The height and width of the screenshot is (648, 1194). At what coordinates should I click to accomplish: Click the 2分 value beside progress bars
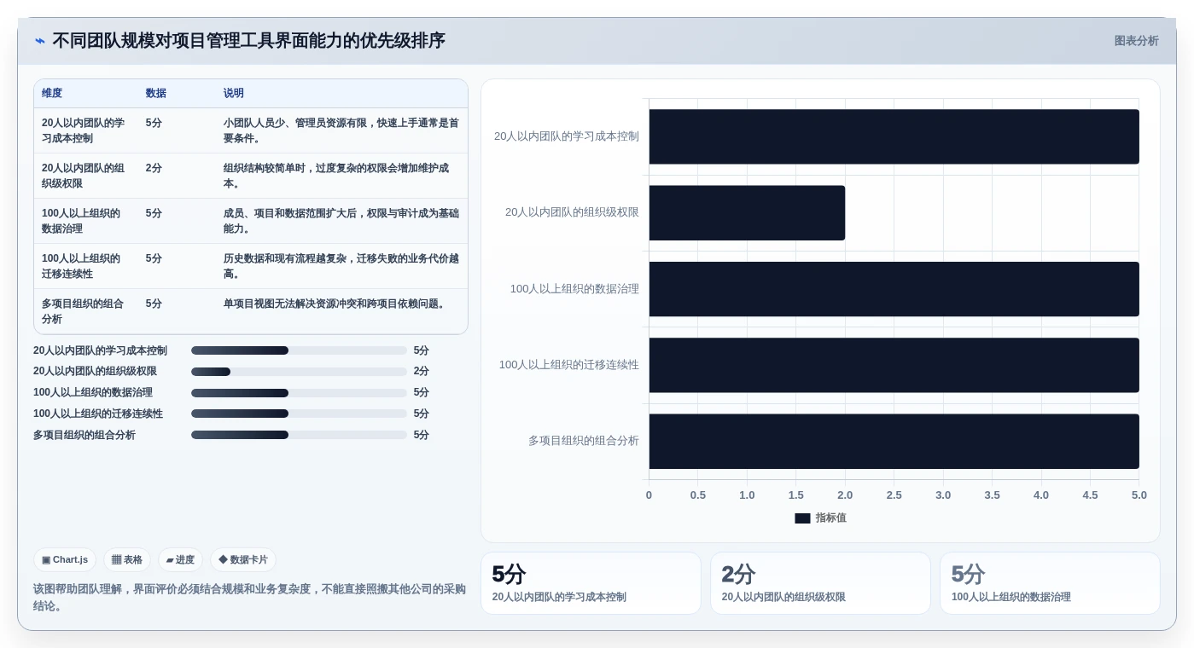(422, 372)
